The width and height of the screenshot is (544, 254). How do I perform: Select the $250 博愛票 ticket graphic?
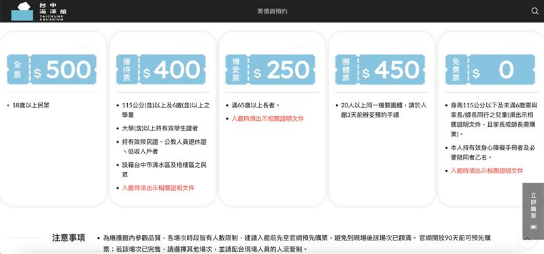(x=270, y=70)
